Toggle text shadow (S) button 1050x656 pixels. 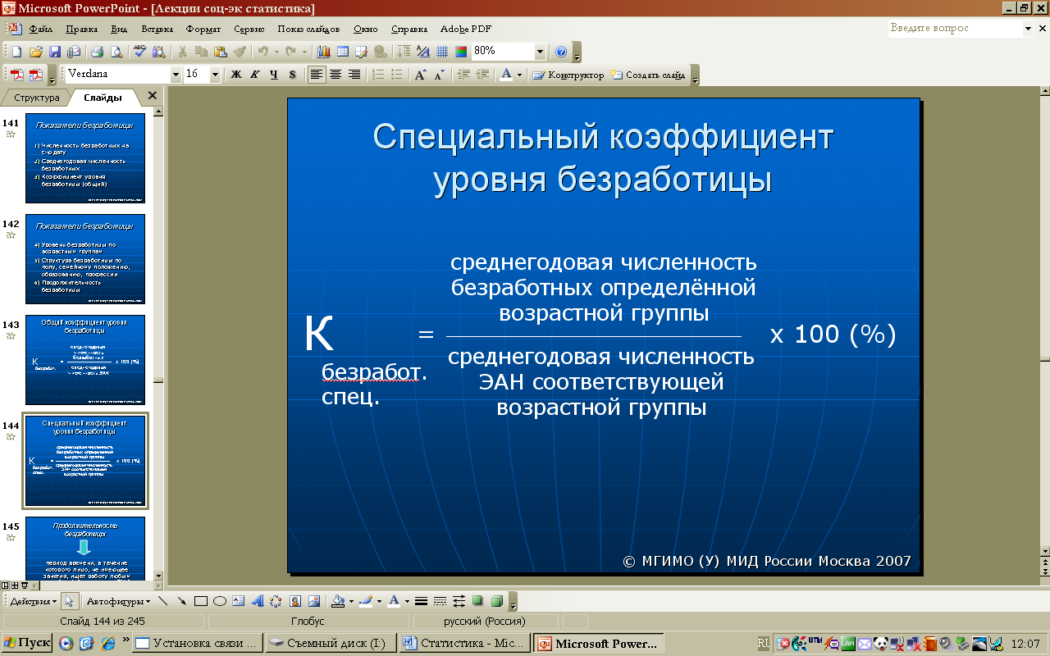tap(292, 75)
